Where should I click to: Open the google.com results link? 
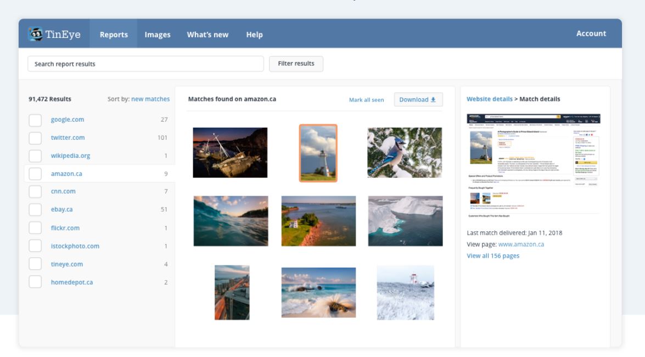68,120
